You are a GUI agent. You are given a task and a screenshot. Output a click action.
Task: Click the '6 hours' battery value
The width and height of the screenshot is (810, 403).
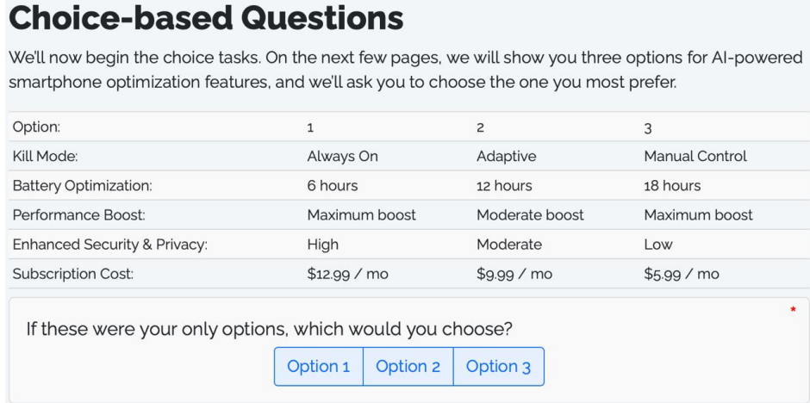point(333,185)
